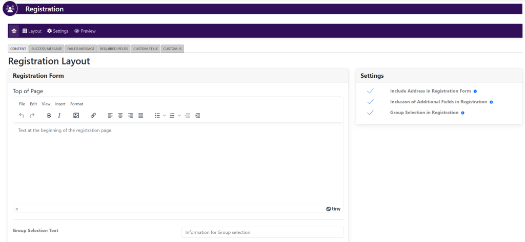Image resolution: width=525 pixels, height=242 pixels.
Task: Apply bold formatting in the editor
Action: (49, 116)
